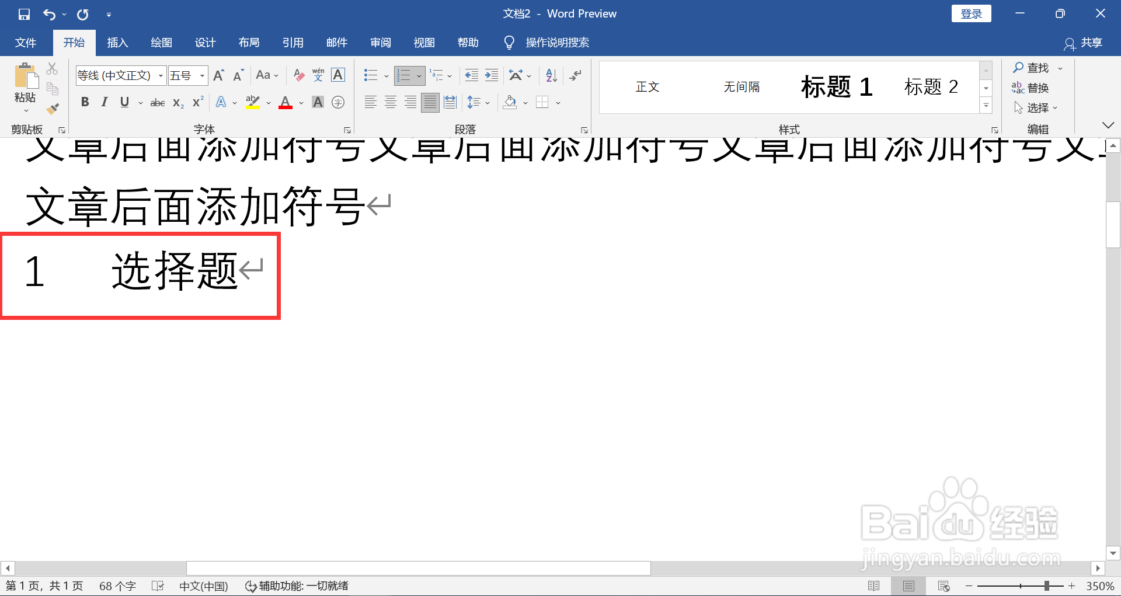The height and width of the screenshot is (596, 1121).
Task: Switch to web layout view icon
Action: (944, 585)
